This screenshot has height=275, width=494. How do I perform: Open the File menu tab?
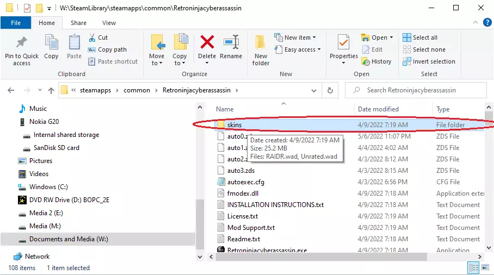[x=16, y=23]
